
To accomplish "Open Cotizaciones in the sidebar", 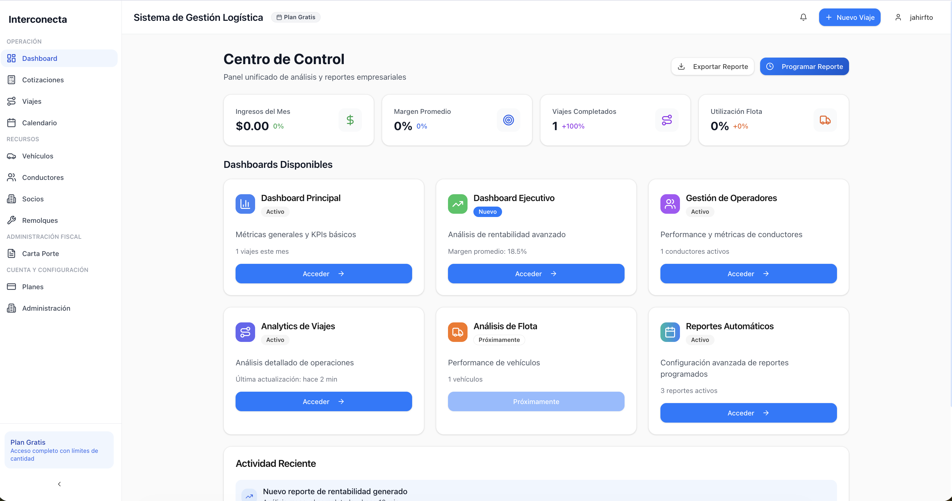I will tap(42, 80).
